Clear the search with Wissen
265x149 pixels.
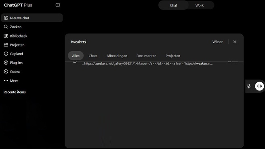point(218,42)
